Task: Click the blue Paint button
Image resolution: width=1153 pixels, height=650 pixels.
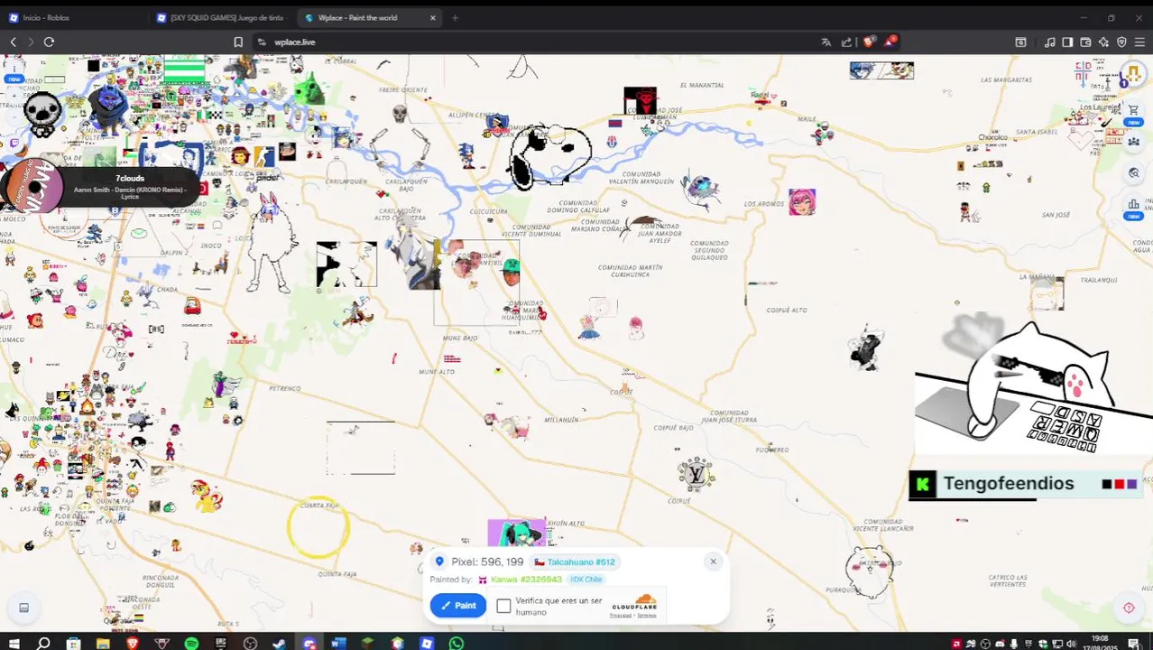Action: [x=458, y=606]
